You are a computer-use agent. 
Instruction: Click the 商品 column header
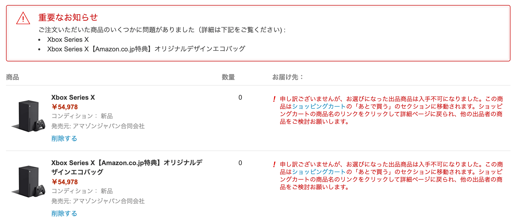[x=13, y=77]
